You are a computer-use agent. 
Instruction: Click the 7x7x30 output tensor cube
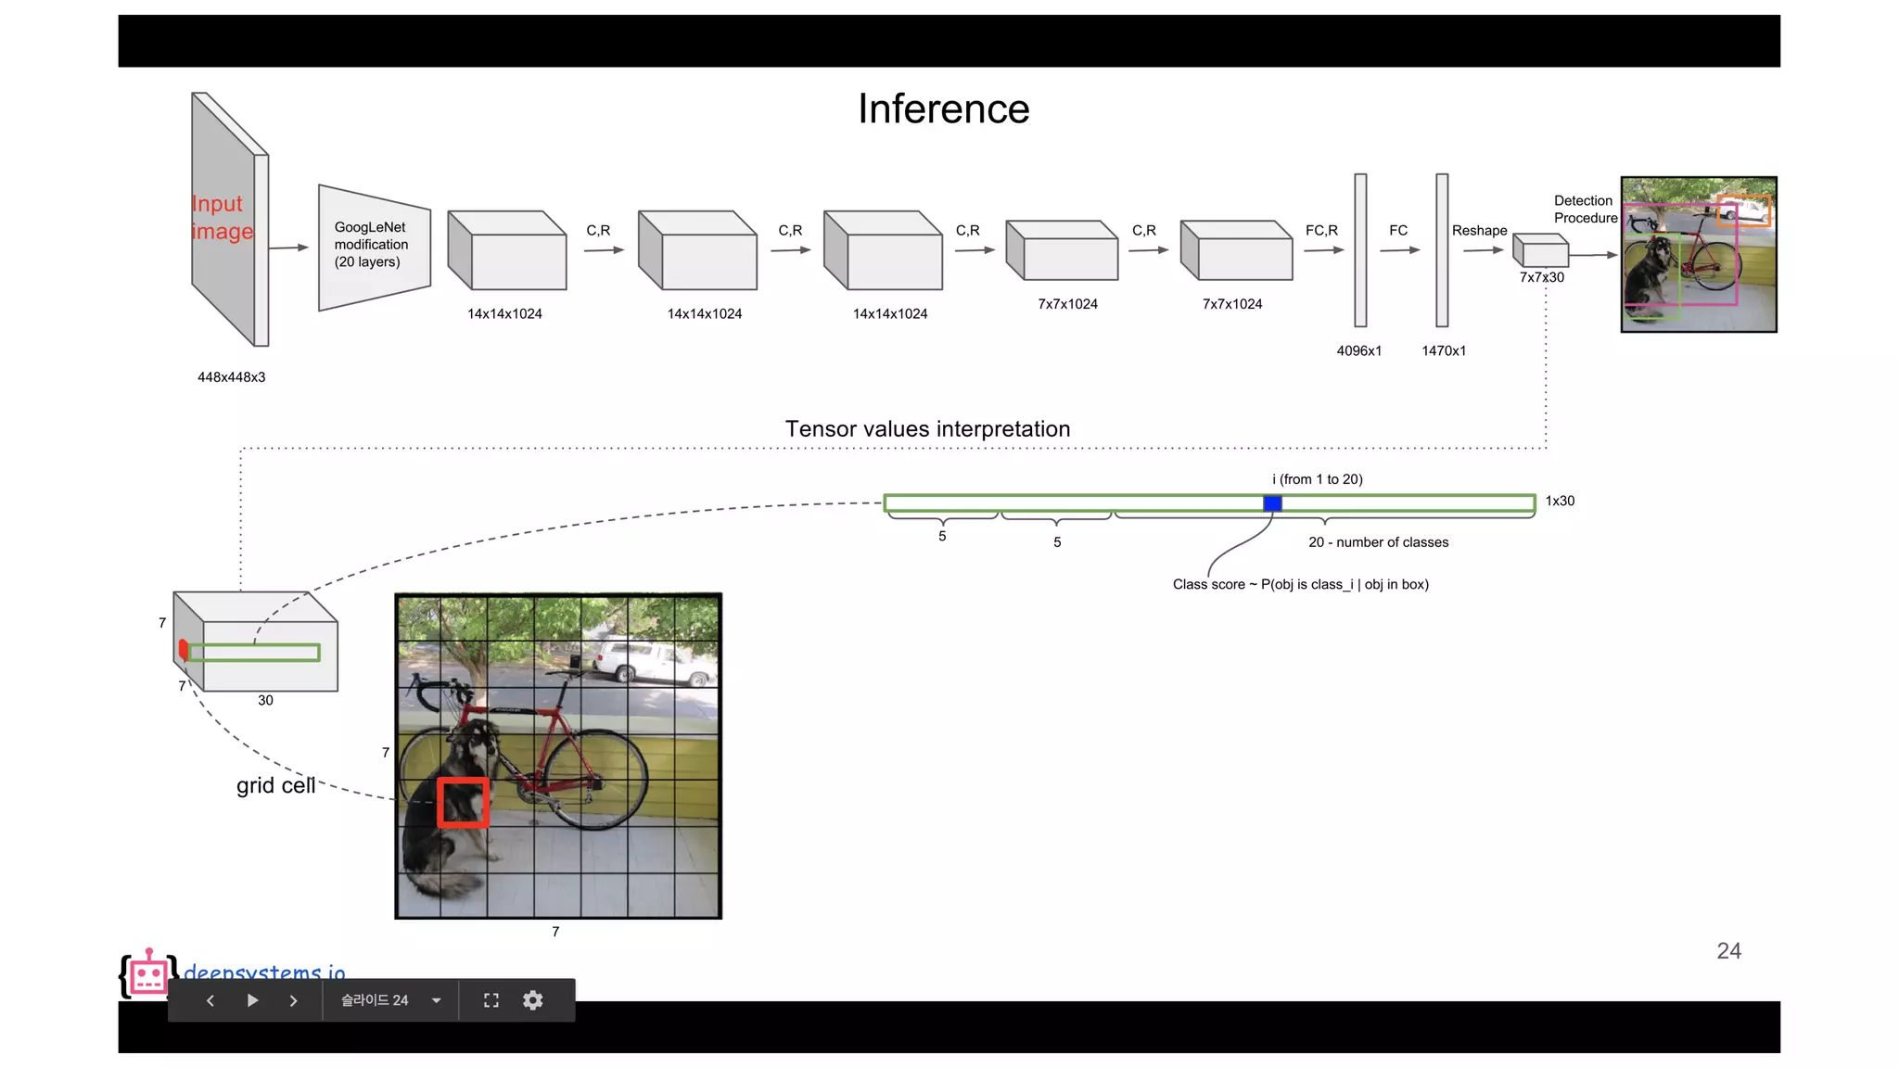(1541, 251)
